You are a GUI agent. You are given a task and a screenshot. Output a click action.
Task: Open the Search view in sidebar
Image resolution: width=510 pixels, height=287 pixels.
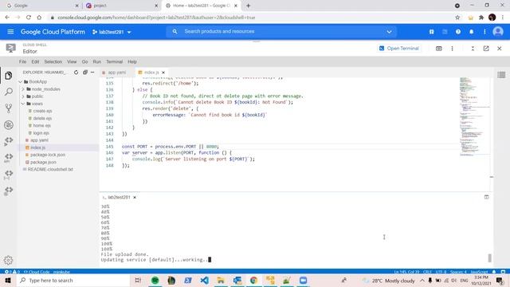9,92
